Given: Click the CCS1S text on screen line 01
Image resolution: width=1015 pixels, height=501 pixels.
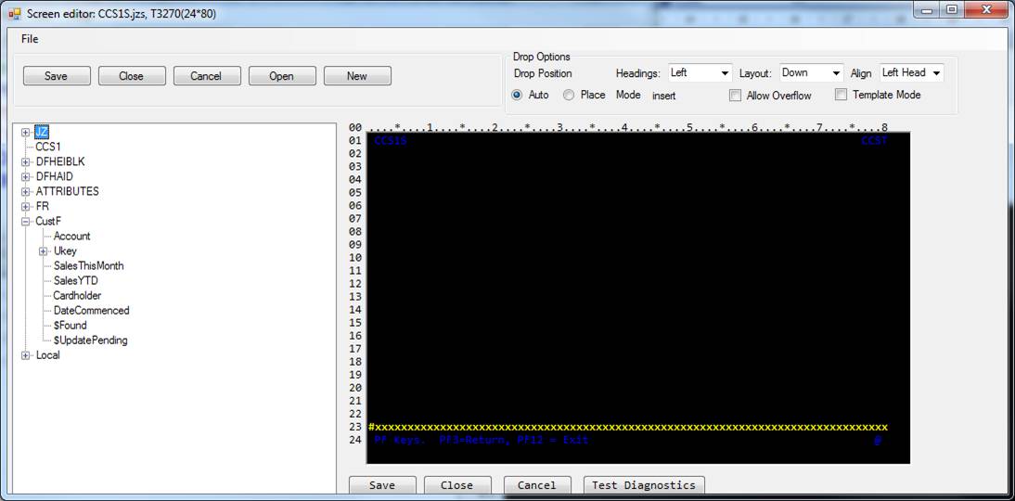Looking at the screenshot, I should tap(391, 140).
